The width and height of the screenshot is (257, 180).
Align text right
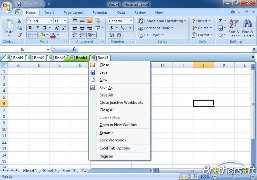90,28
